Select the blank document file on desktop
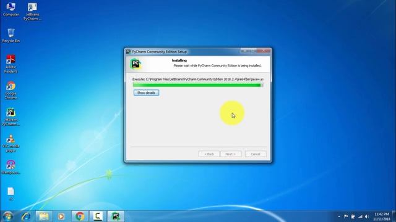Screen dimensions: 396x222 (11, 194)
